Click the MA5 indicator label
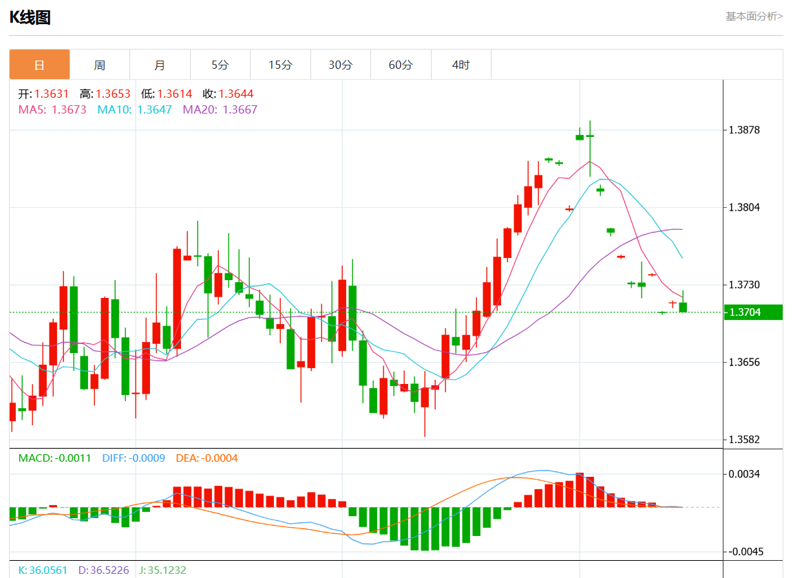 point(52,109)
